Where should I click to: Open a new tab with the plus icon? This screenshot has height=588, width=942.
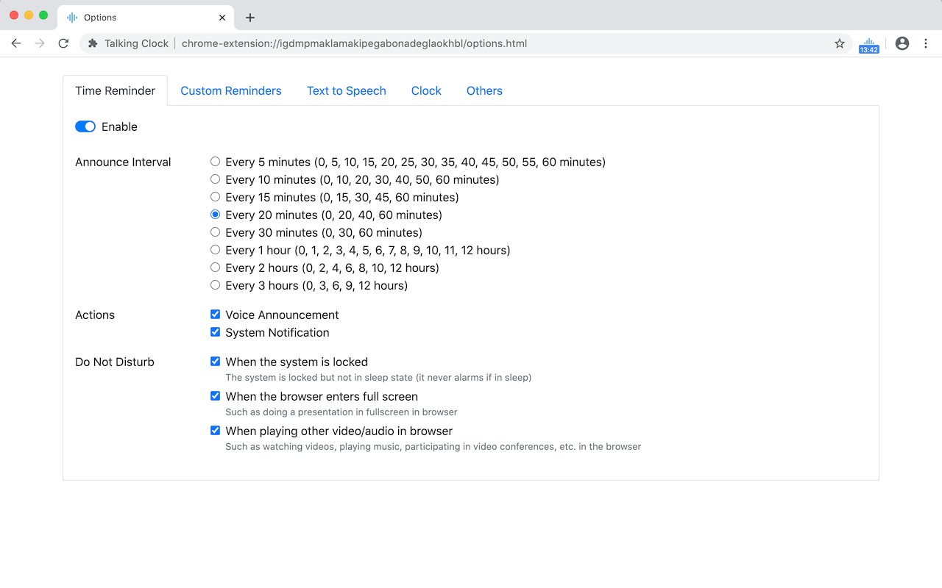tap(250, 18)
